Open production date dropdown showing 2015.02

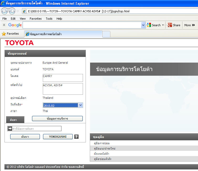80,105
